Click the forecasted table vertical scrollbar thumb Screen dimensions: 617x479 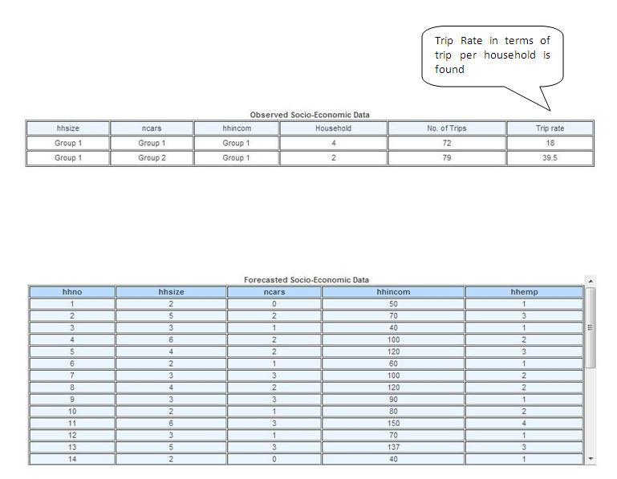pyautogui.click(x=591, y=327)
